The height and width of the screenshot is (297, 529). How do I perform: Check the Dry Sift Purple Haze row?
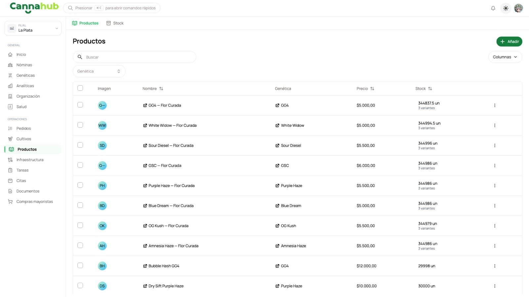tap(80, 285)
